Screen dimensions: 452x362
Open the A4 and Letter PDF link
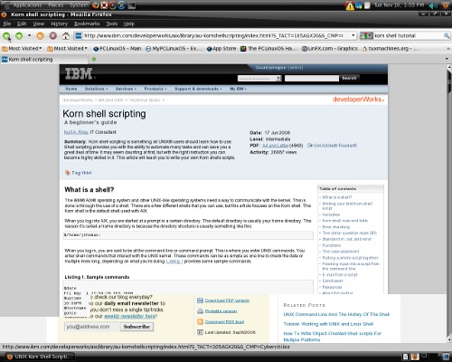pos(275,146)
